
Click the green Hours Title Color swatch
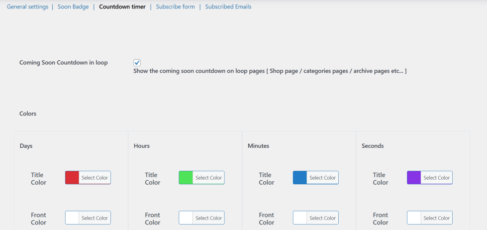pyautogui.click(x=186, y=177)
